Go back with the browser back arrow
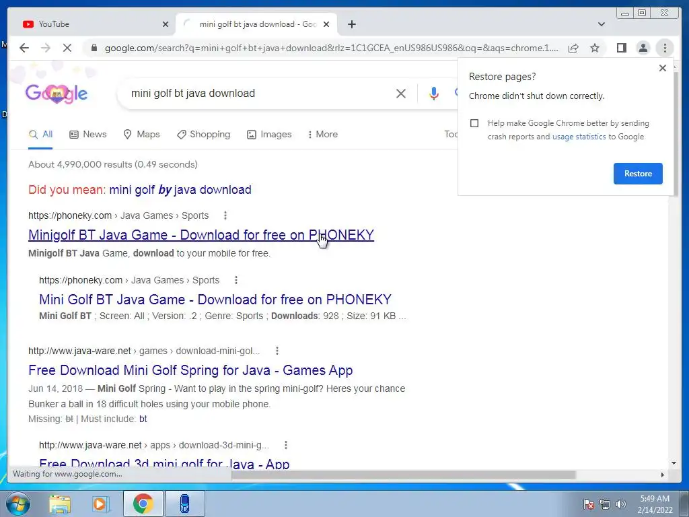 point(24,48)
